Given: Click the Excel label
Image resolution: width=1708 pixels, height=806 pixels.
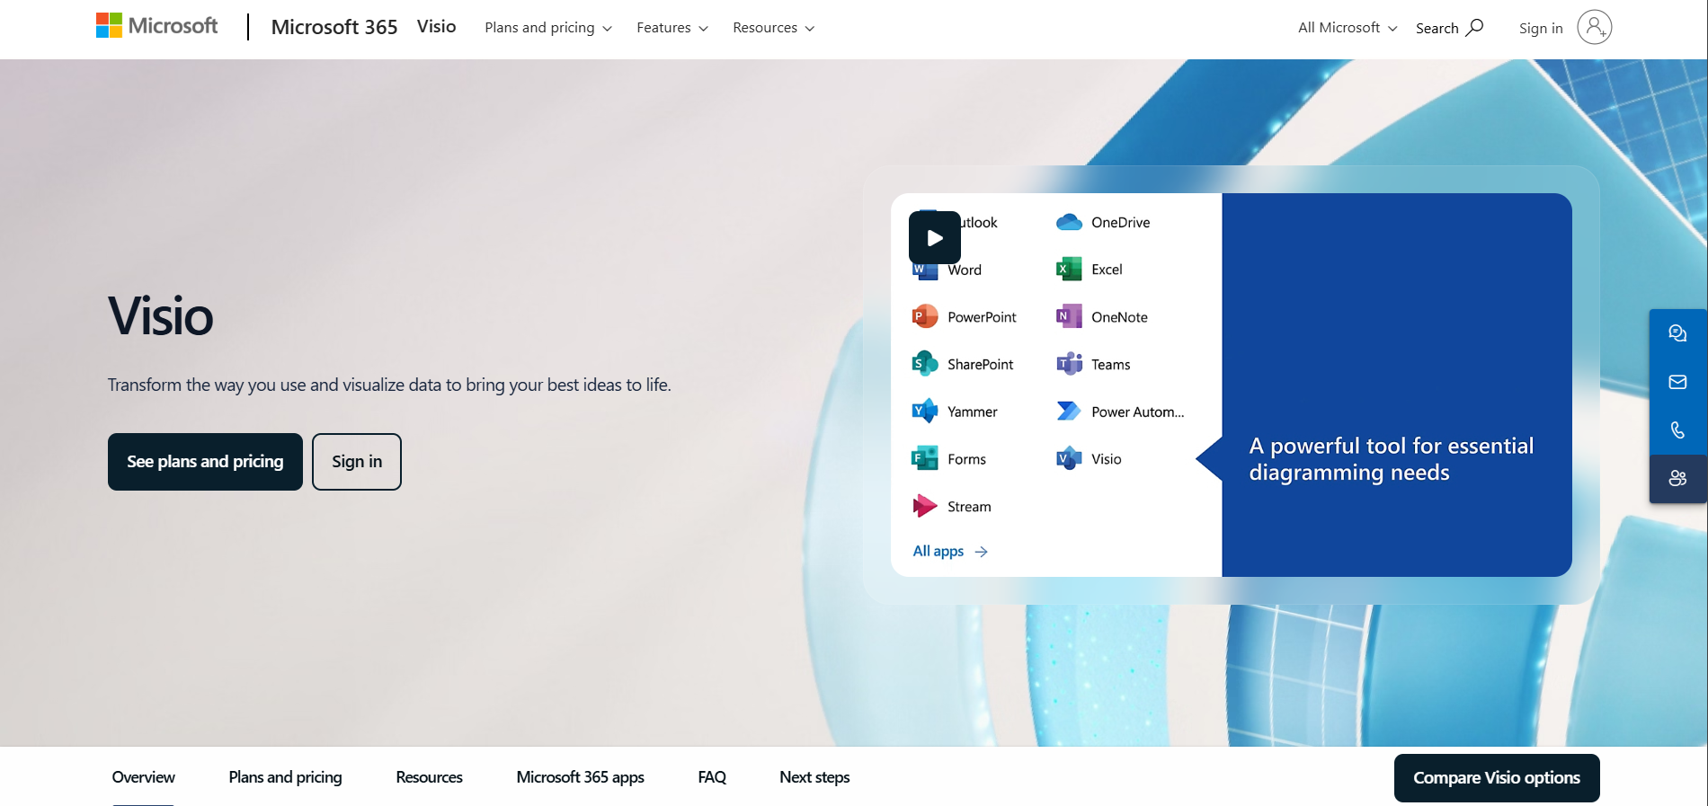Looking at the screenshot, I should 1107,270.
